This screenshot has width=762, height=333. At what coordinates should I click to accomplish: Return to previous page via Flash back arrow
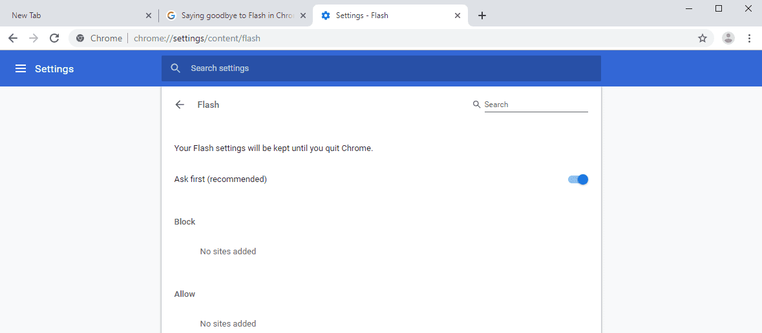click(180, 105)
